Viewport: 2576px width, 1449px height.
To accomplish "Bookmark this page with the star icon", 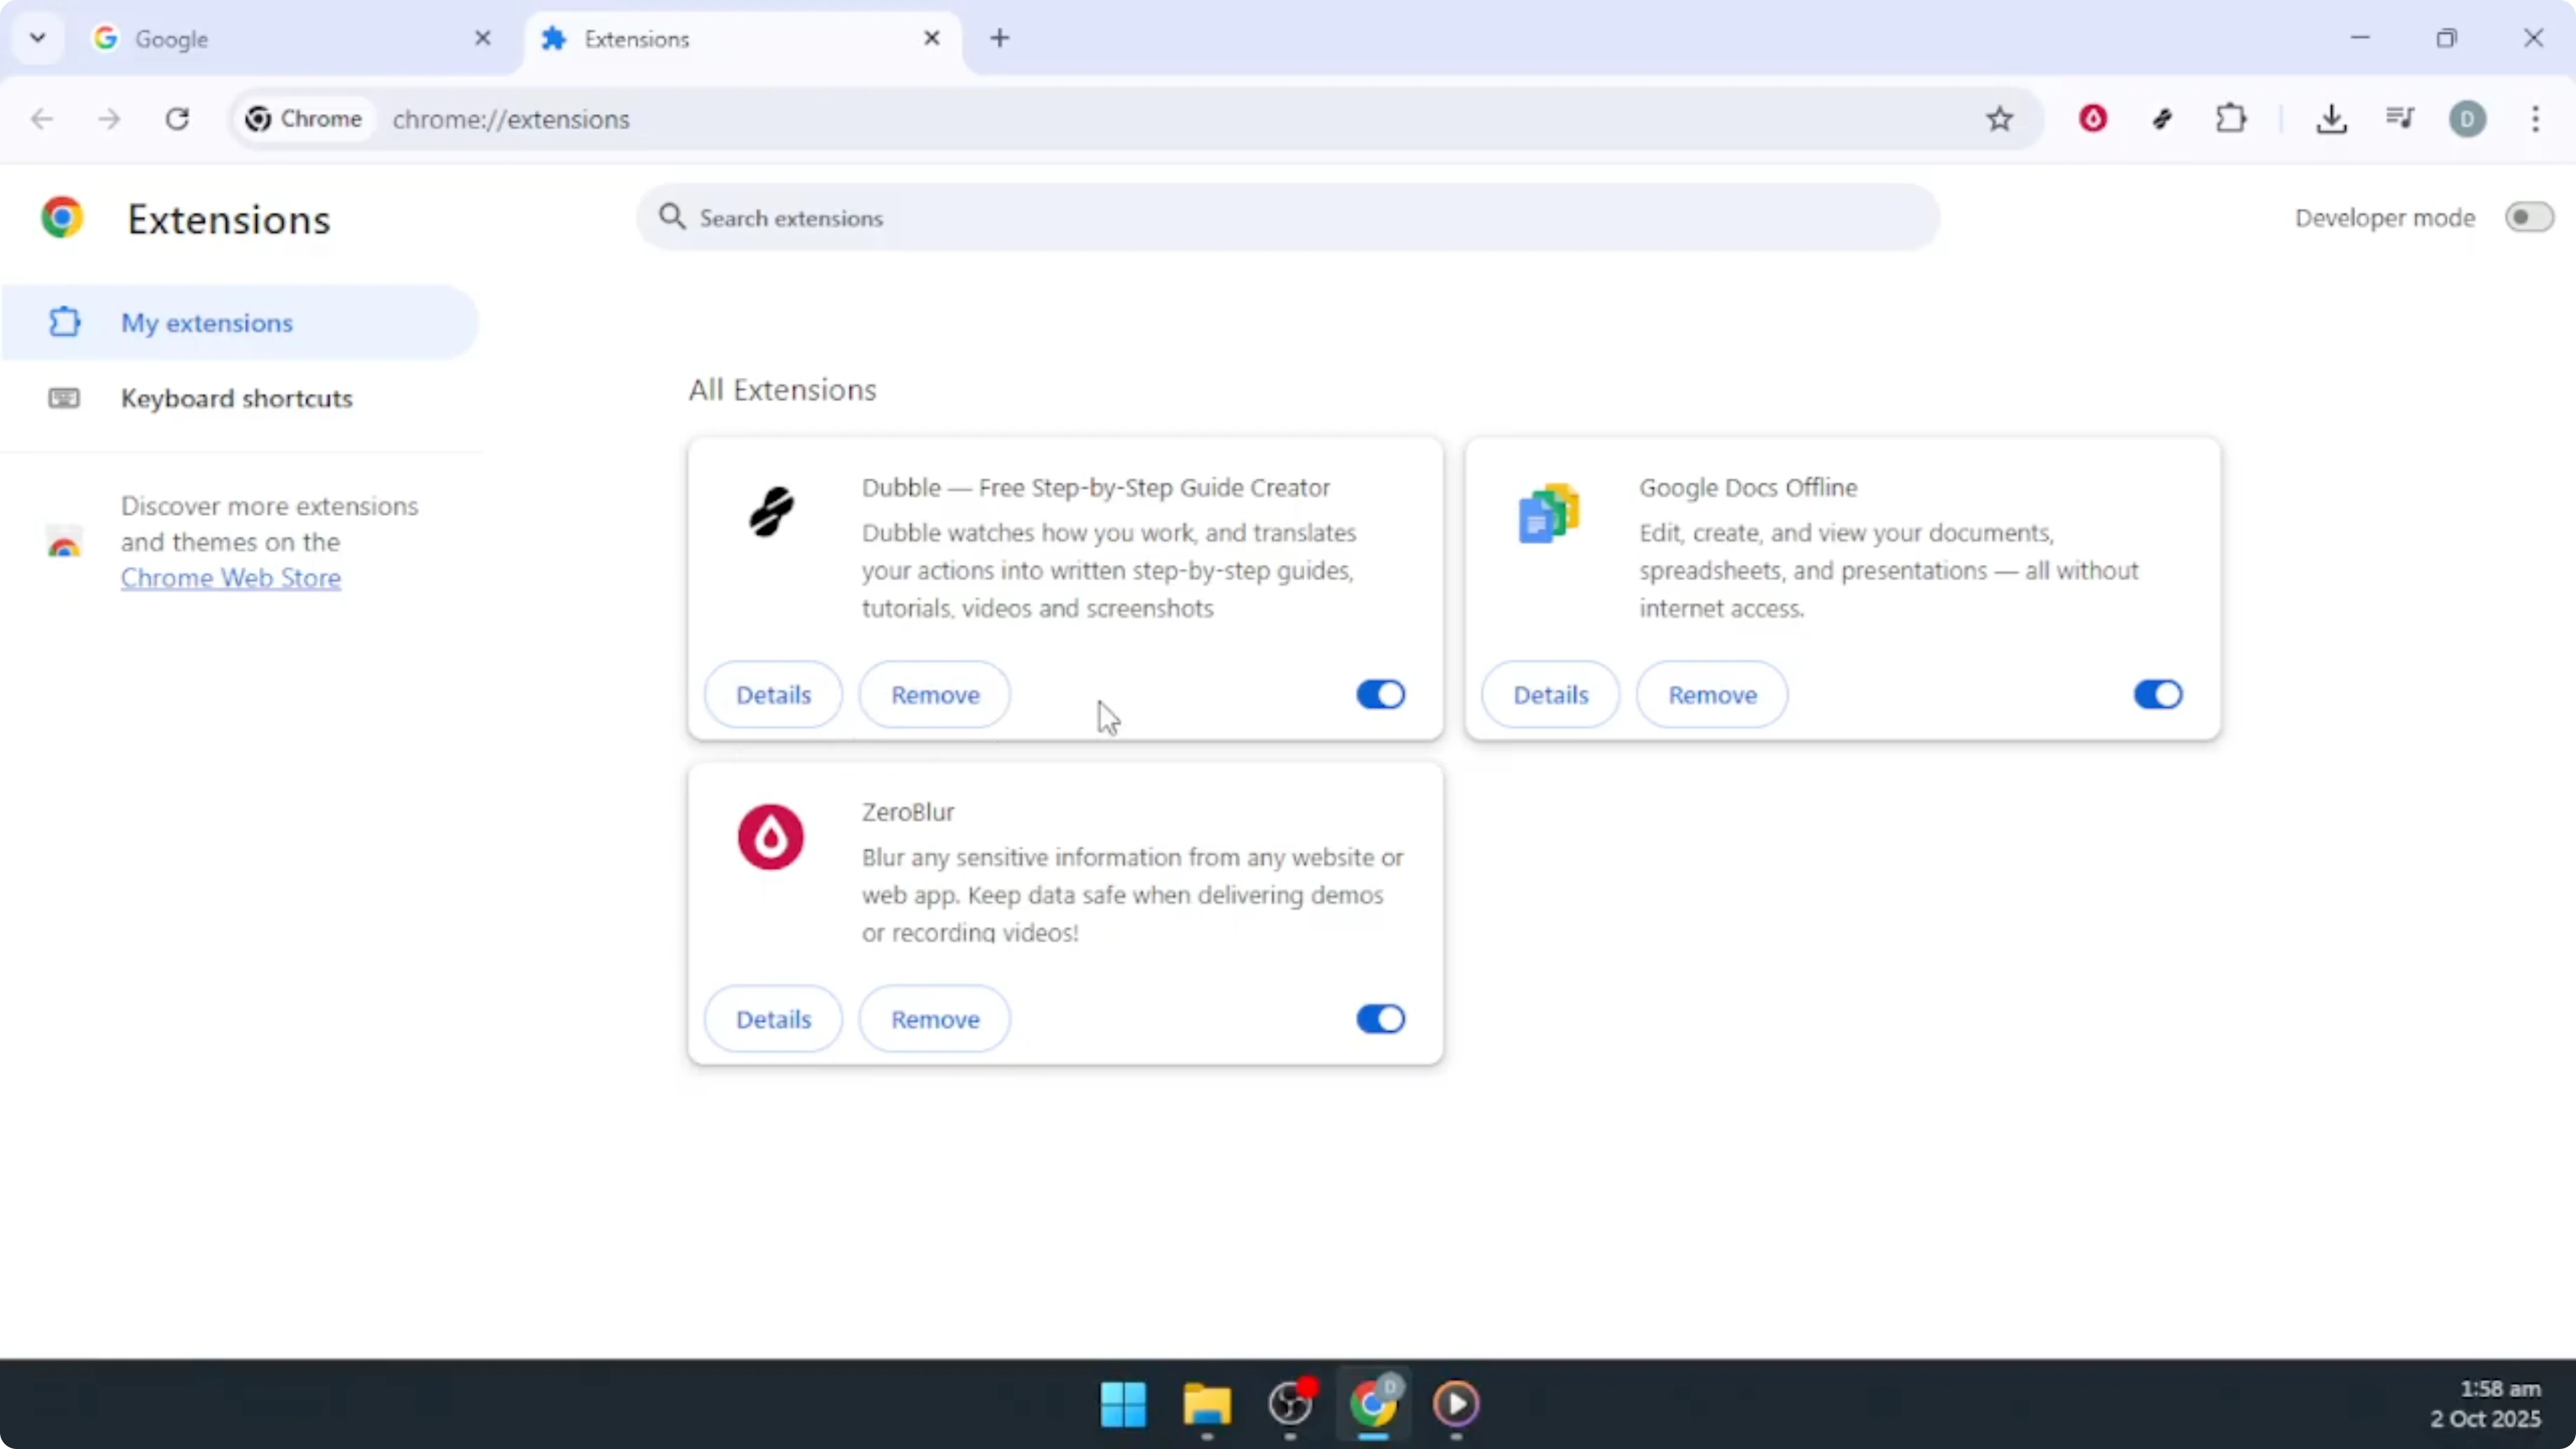I will [1999, 118].
